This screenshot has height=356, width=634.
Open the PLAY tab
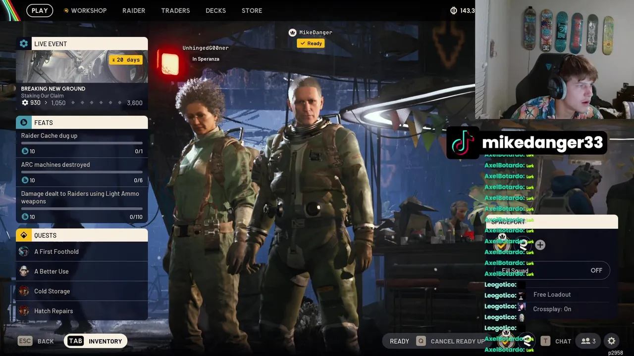pyautogui.click(x=40, y=10)
